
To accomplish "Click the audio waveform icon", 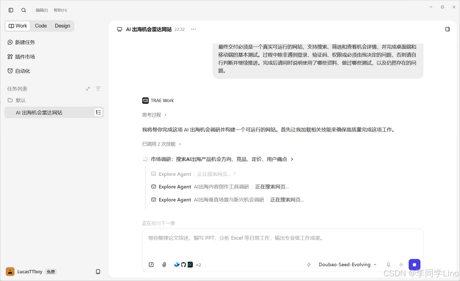I will coord(401,265).
